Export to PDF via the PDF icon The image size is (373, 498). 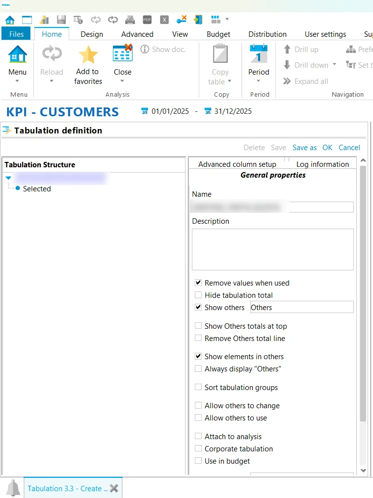147,20
